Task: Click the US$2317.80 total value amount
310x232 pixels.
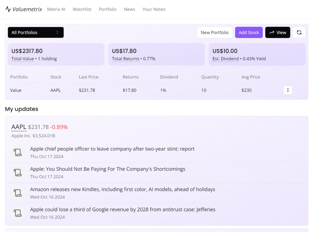Action: coord(27,51)
